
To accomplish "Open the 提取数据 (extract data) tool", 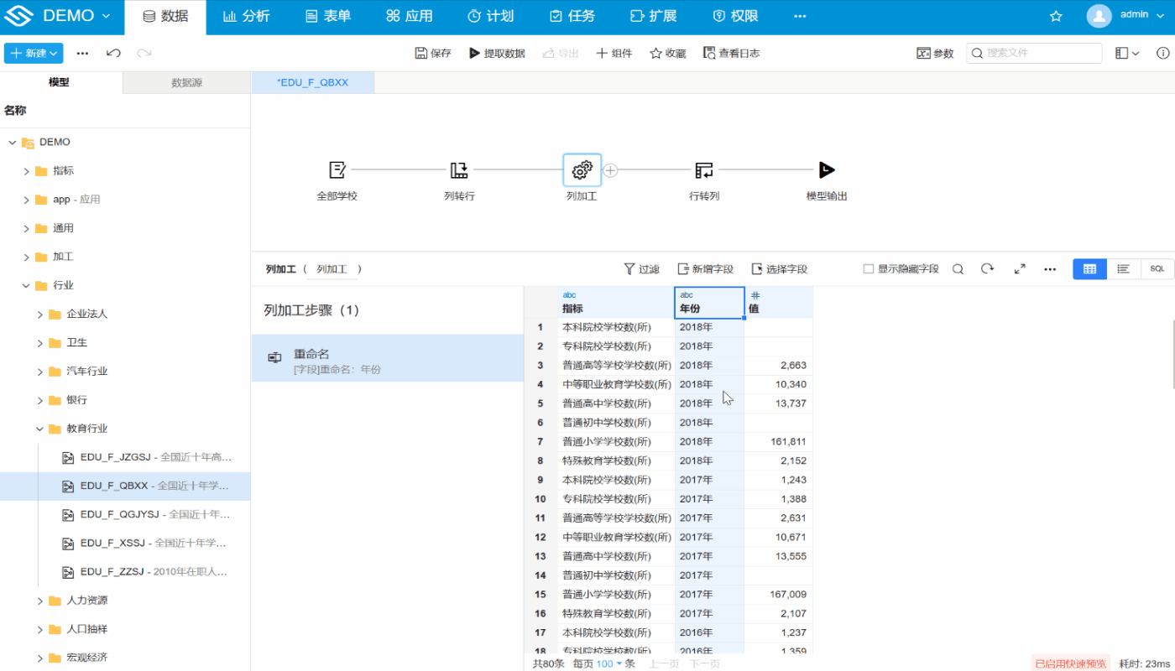I will 499,52.
